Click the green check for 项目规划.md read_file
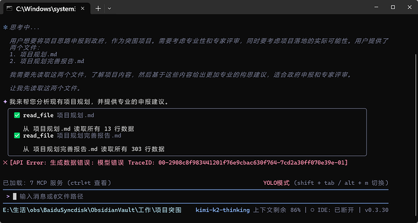The height and width of the screenshot is (223, 418). coord(17,115)
